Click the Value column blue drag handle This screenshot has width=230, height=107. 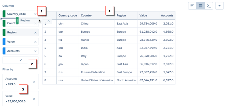point(4,42)
